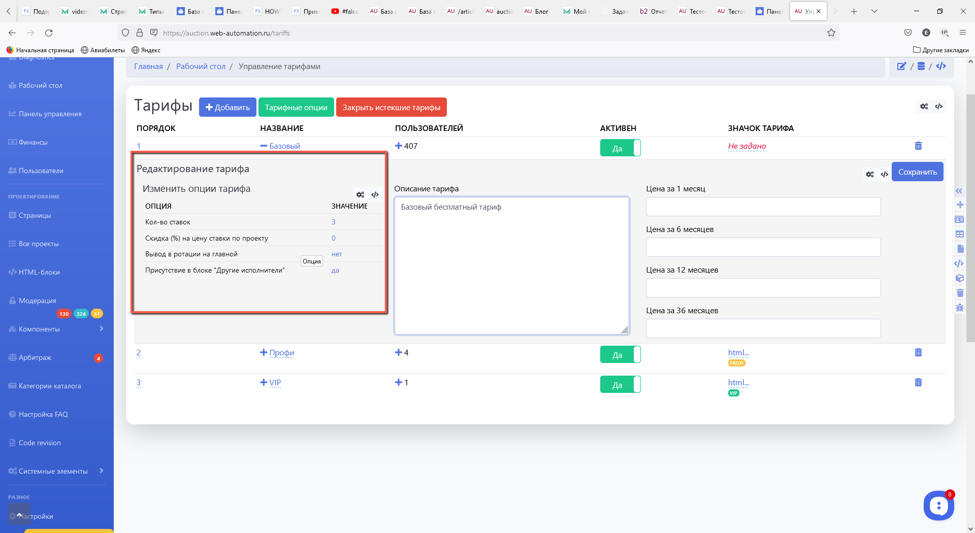Expand the Компоненты sidebar submenu

point(102,329)
